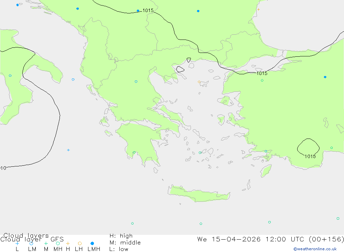The height and width of the screenshot is (252, 344).
Task: Click the blue circle LM legend symbol
Action: pyautogui.click(x=31, y=243)
